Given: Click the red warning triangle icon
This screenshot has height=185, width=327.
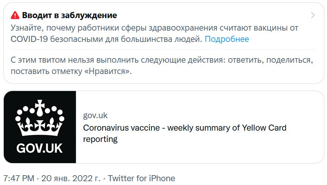Looking at the screenshot, I should click(x=15, y=15).
